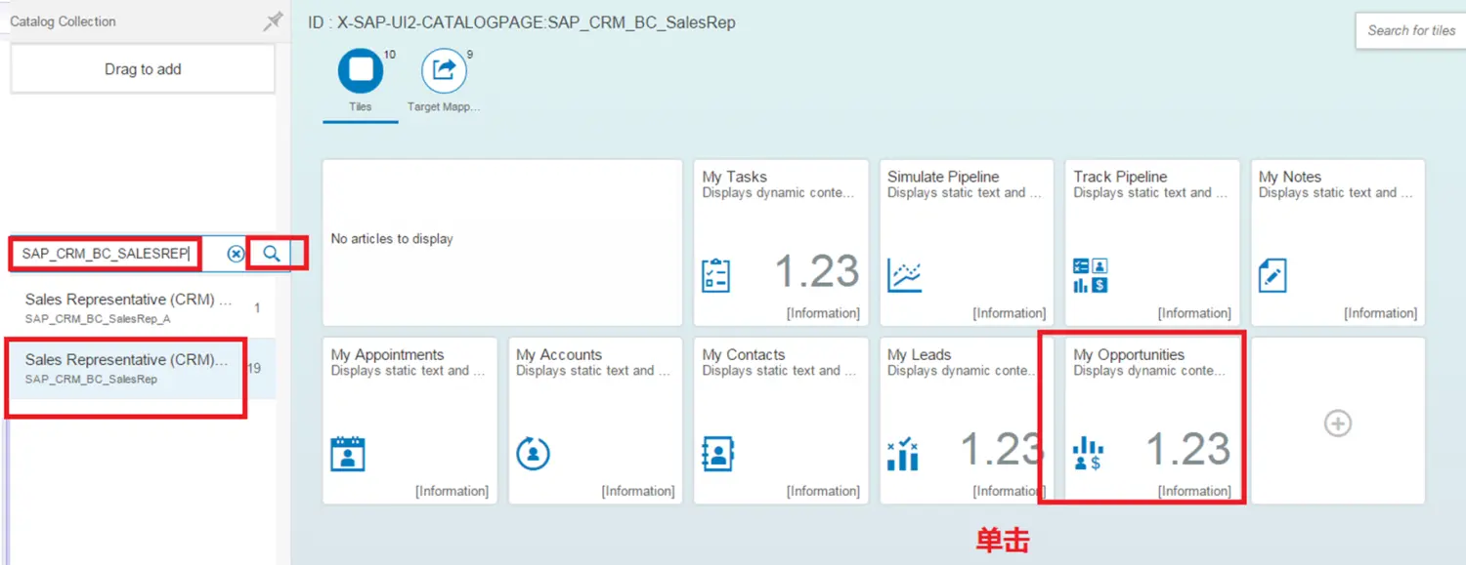This screenshot has height=565, width=1466.
Task: Open the My Contacts tile title
Action: 744,354
